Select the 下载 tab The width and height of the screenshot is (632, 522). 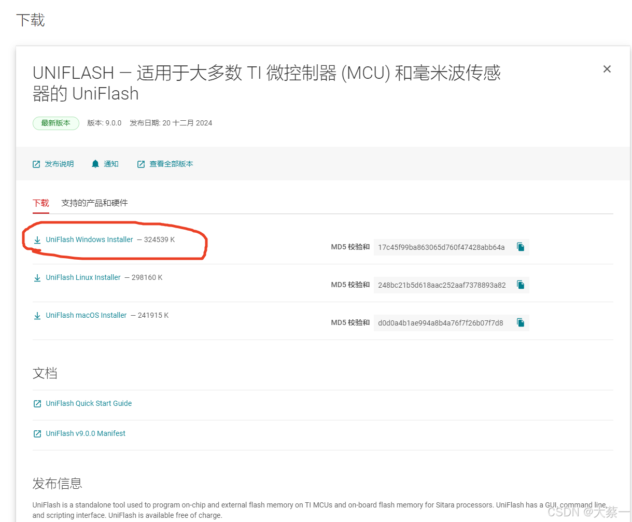point(40,203)
